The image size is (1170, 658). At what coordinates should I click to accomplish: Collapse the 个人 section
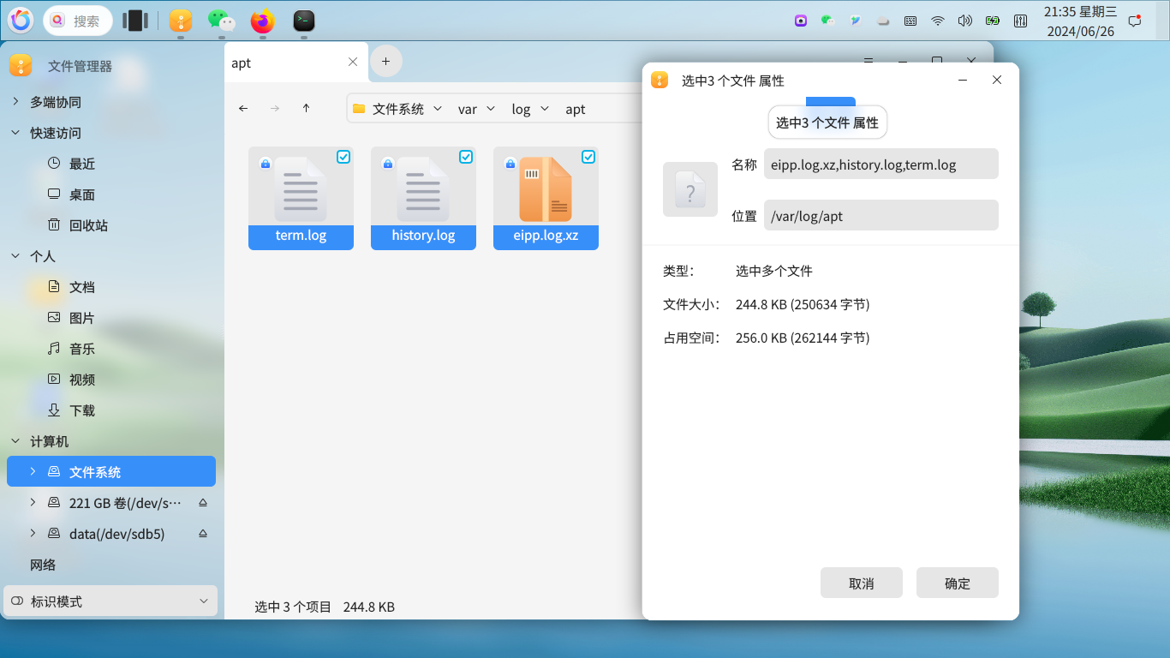click(15, 256)
